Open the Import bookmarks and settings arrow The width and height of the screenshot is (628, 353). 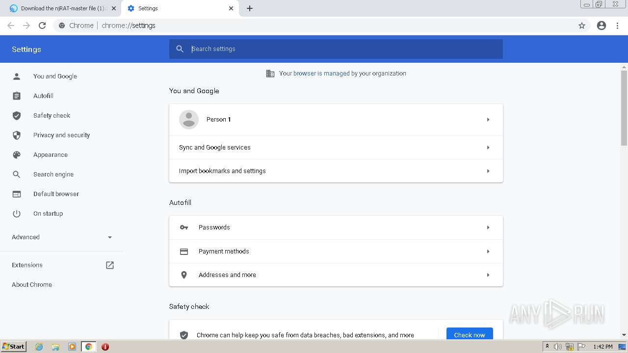488,171
